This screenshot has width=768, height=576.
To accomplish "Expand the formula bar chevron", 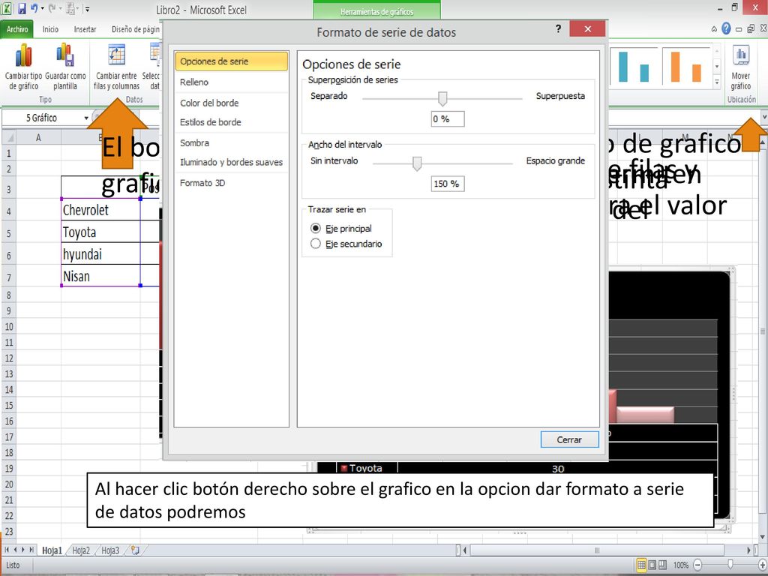I will point(763,118).
